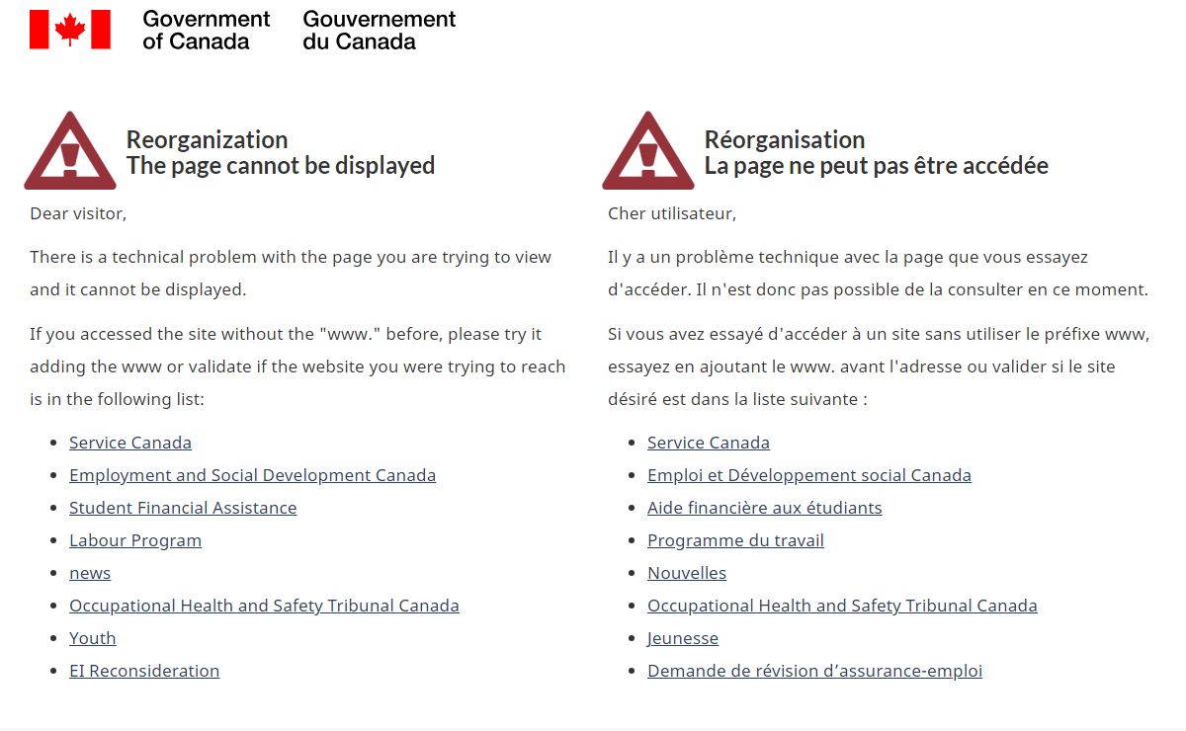Go to the Youth link
The height and width of the screenshot is (731, 1186).
93,638
